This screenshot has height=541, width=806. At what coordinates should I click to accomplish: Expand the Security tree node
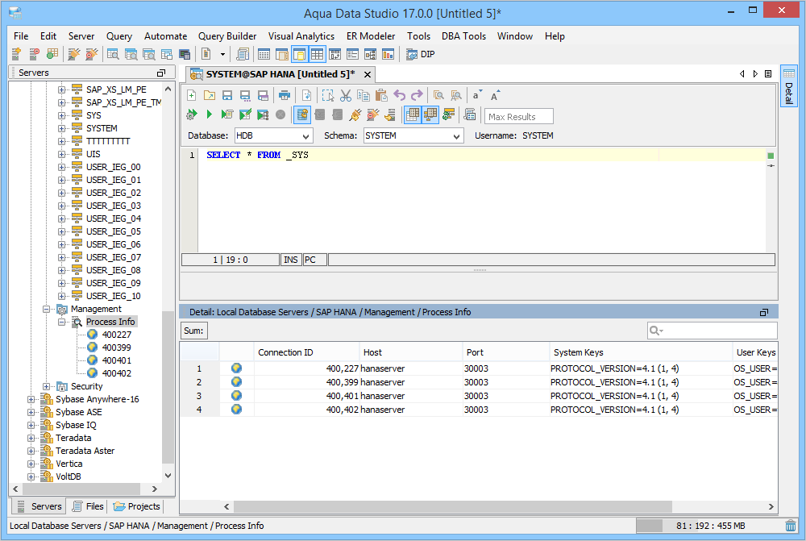[x=47, y=386]
